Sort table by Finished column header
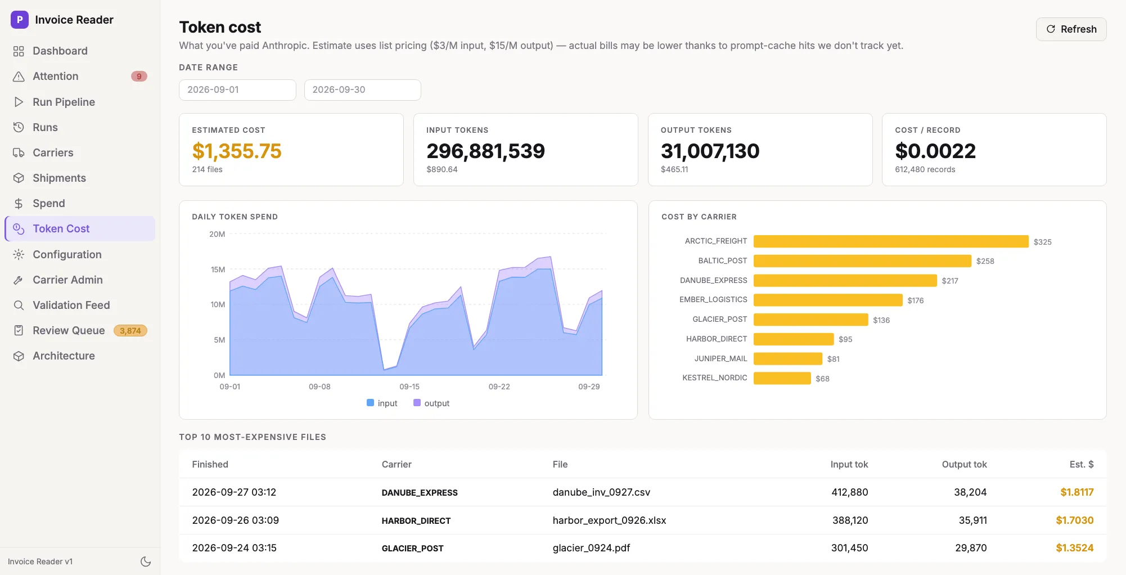This screenshot has height=575, width=1126. [x=210, y=464]
